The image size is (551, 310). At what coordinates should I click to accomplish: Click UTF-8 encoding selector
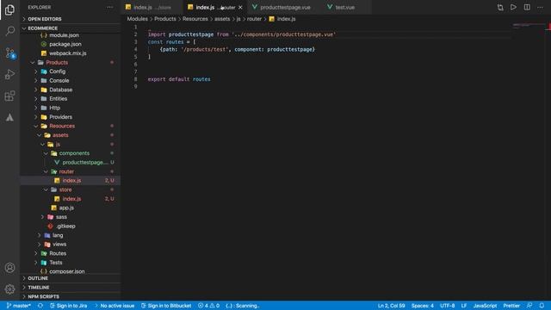[x=448, y=306]
